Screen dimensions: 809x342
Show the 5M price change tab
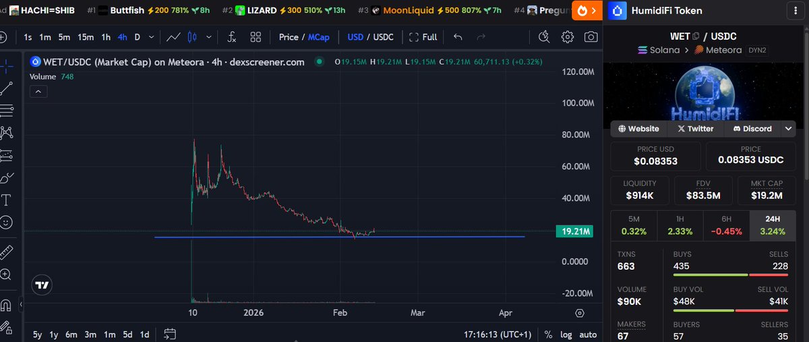[632, 226]
